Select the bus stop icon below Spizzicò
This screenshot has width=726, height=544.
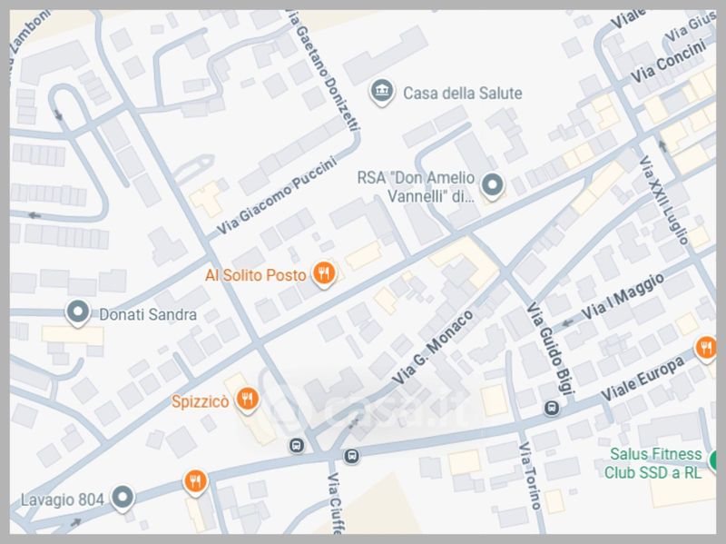coord(297,446)
